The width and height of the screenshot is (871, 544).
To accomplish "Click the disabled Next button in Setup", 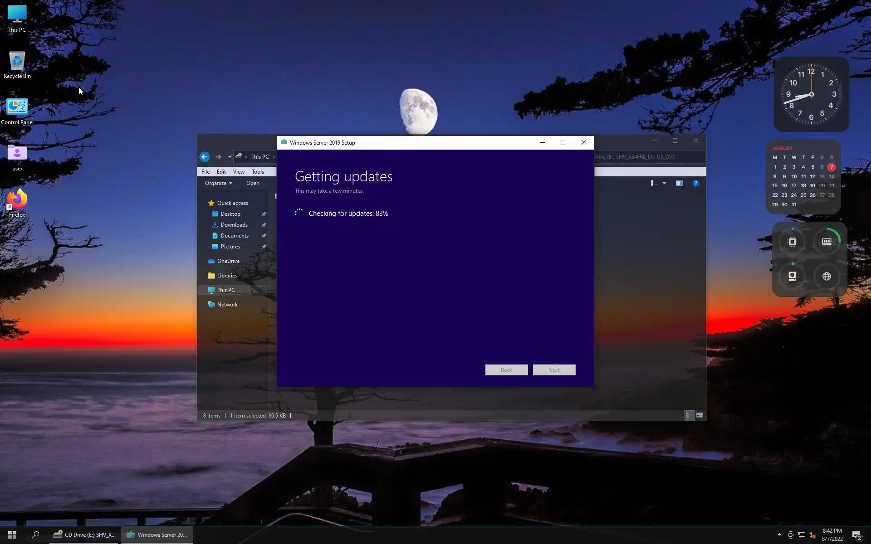I will click(x=554, y=370).
